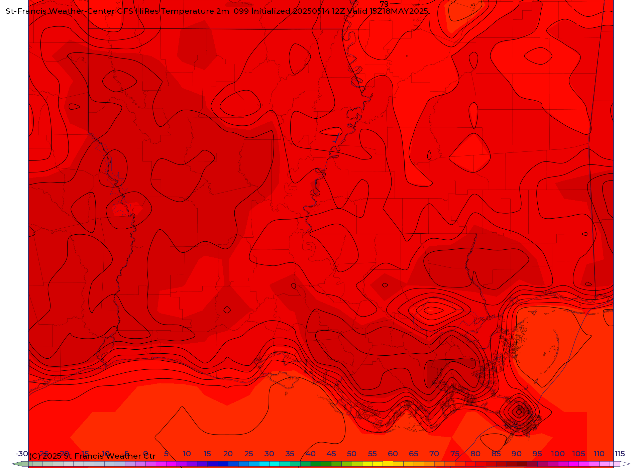Image resolution: width=642 pixels, height=468 pixels.
Task: Click the '10' colorbar scale label
Action: tap(187, 454)
